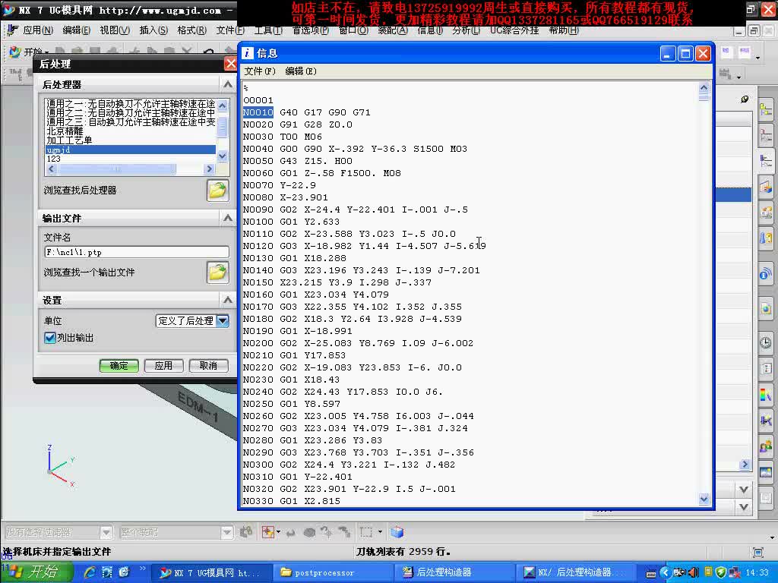
Task: Toggle full screen icon in the status bar
Action: (x=757, y=552)
